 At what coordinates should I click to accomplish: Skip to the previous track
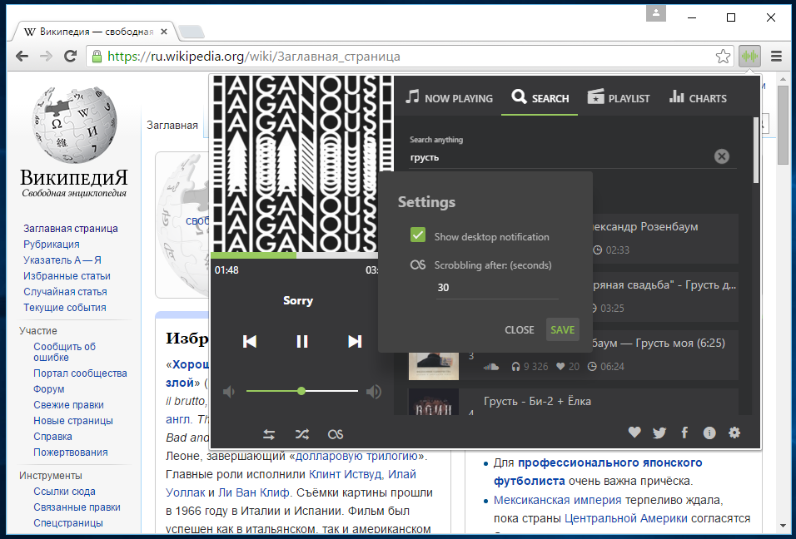249,341
